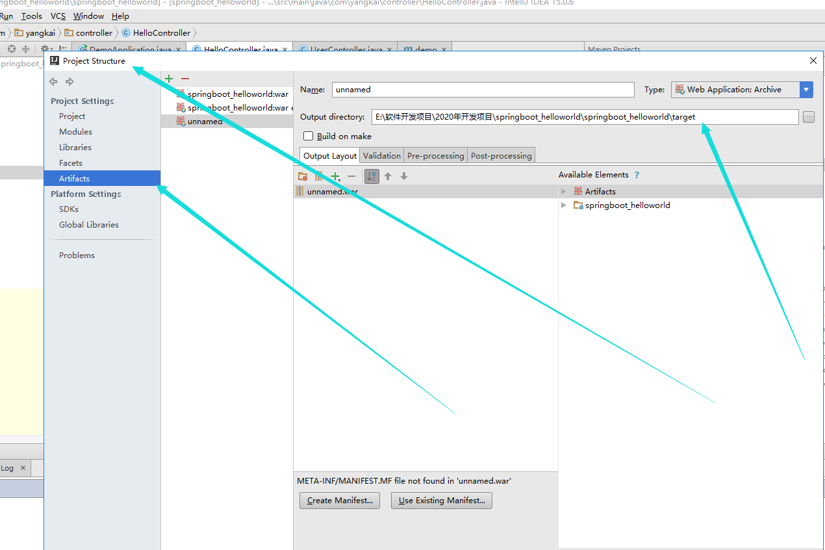This screenshot has height=550, width=825.
Task: Browse for output directory with ellipsis button
Action: tap(809, 117)
